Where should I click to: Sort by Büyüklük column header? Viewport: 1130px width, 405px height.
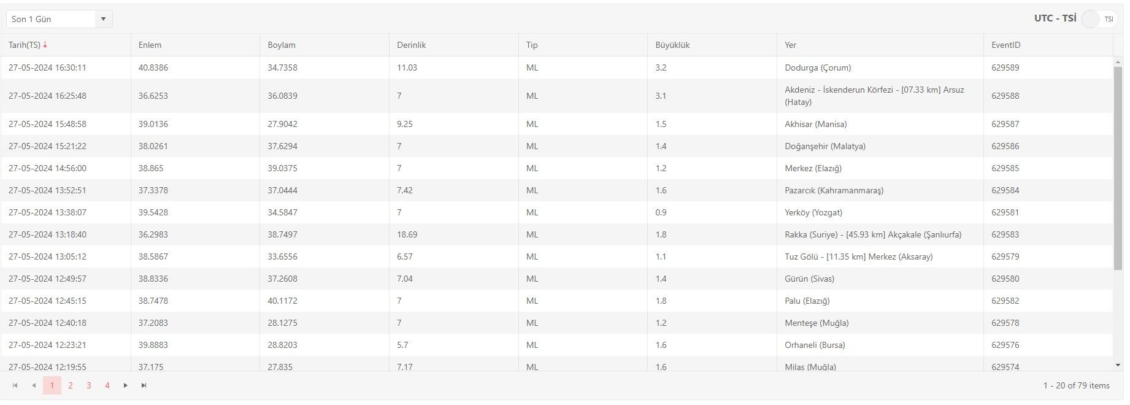click(672, 45)
